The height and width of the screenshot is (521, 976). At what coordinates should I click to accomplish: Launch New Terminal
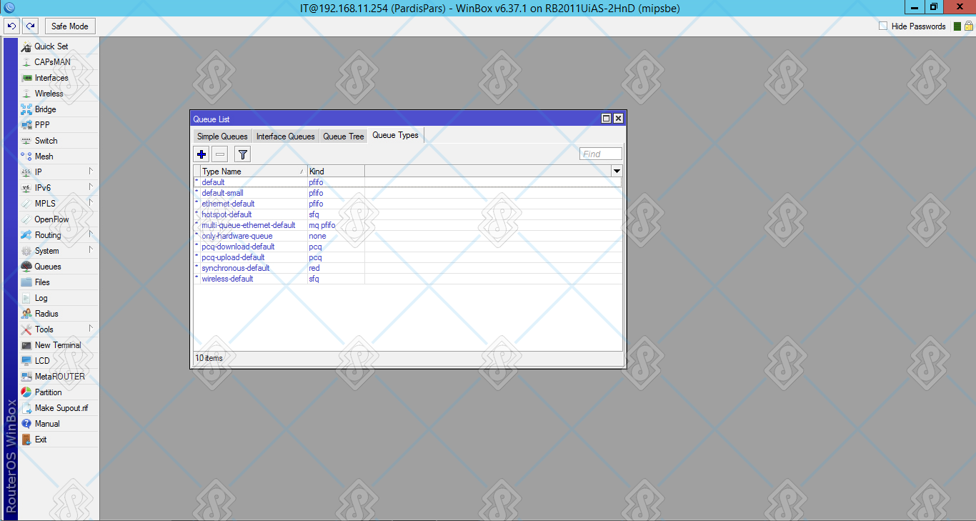[x=59, y=345]
